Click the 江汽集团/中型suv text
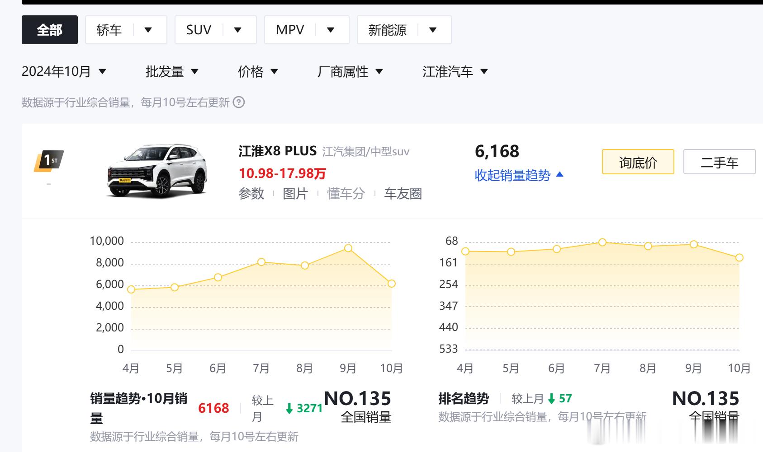This screenshot has height=452, width=763. click(365, 152)
